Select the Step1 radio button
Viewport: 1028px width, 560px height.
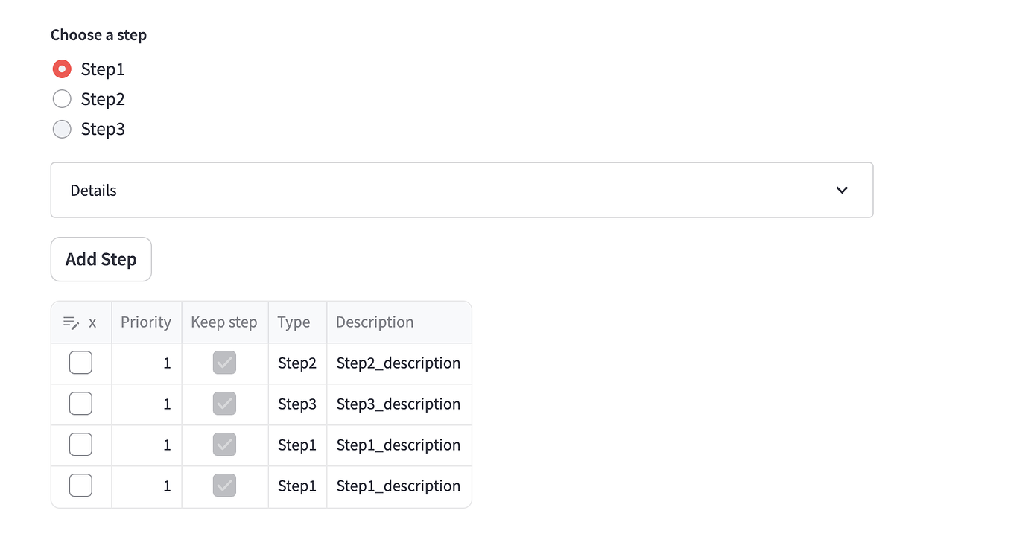pos(62,69)
